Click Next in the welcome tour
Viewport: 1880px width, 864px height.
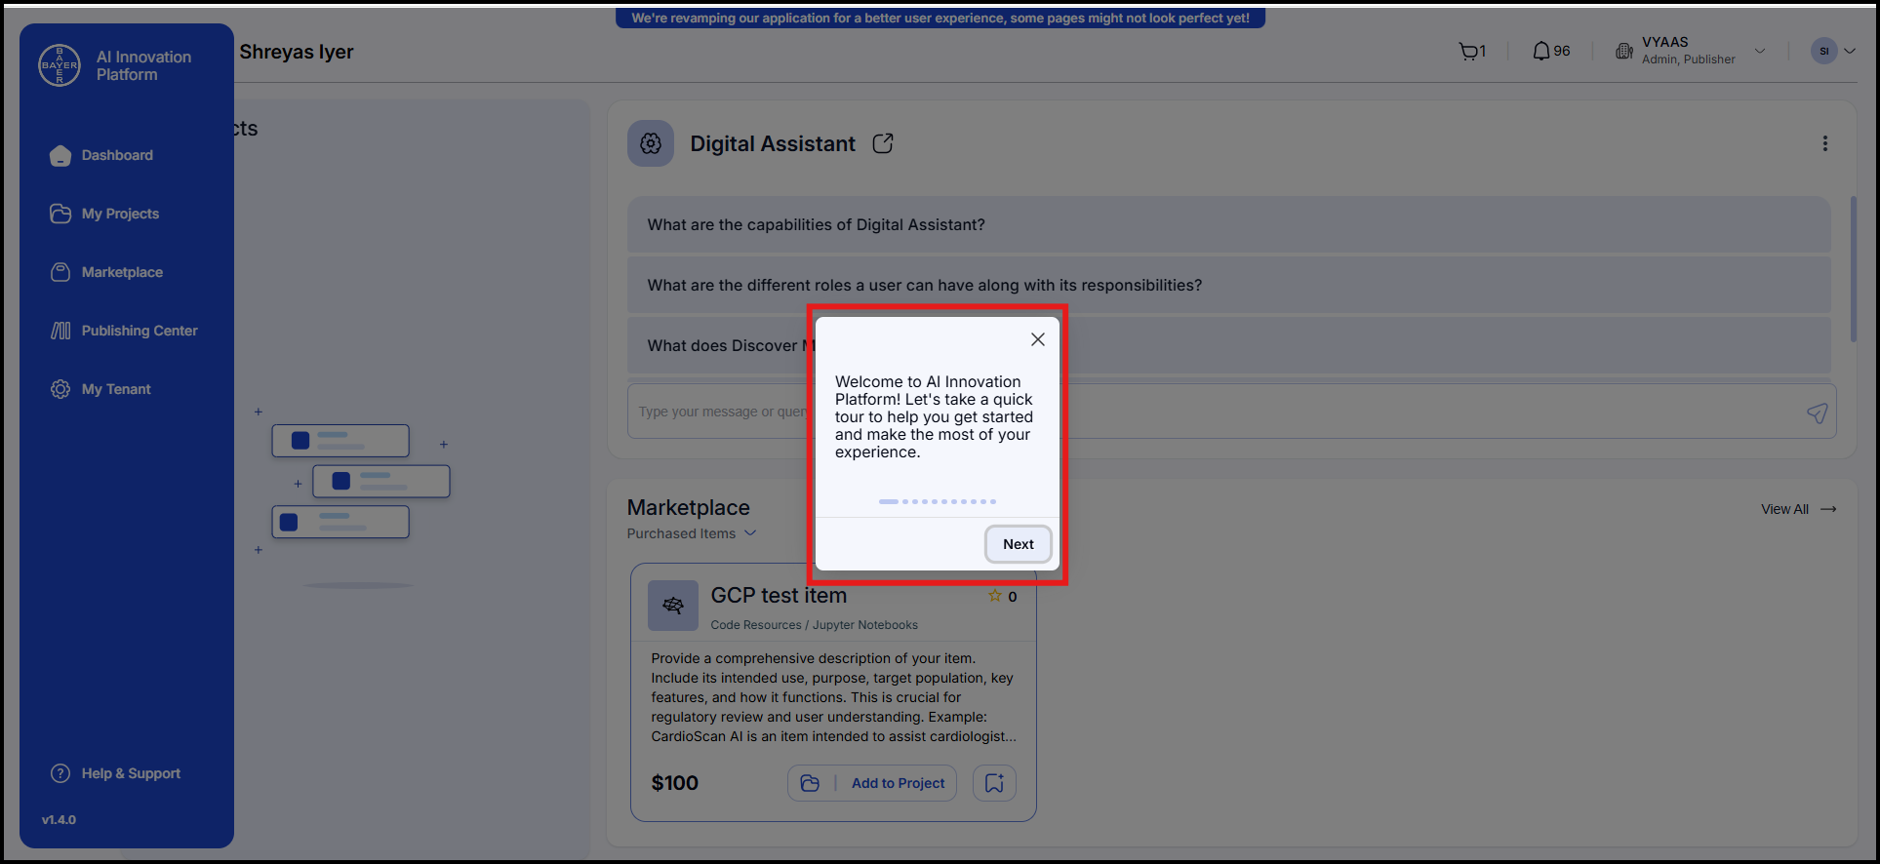pos(1019,544)
